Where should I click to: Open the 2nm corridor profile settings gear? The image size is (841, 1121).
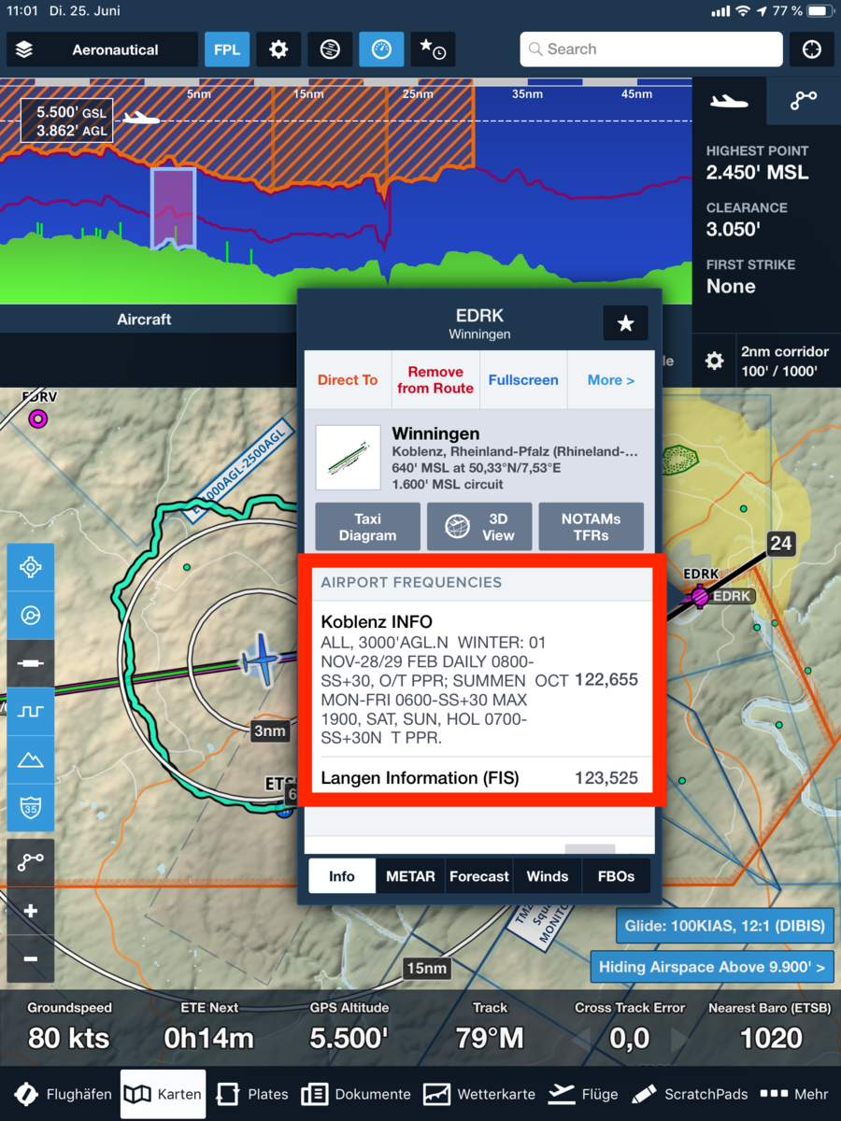coord(714,361)
